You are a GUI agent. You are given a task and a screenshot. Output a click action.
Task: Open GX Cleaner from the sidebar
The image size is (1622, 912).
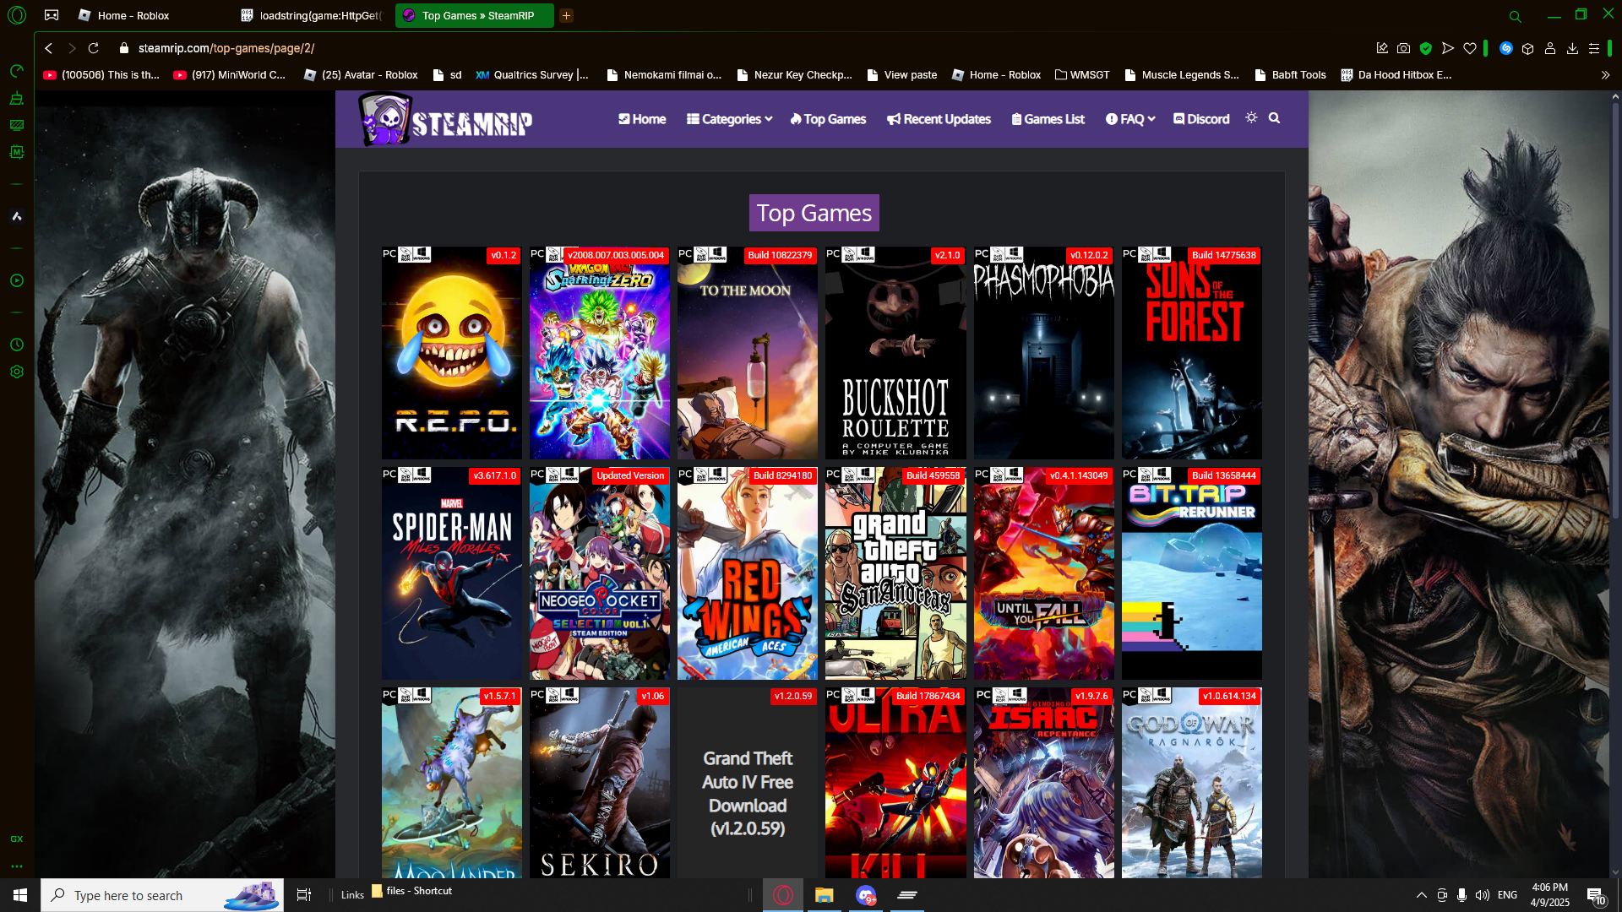pyautogui.click(x=16, y=99)
